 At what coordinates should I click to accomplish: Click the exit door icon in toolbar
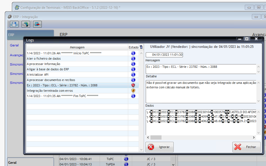pos(37,24)
